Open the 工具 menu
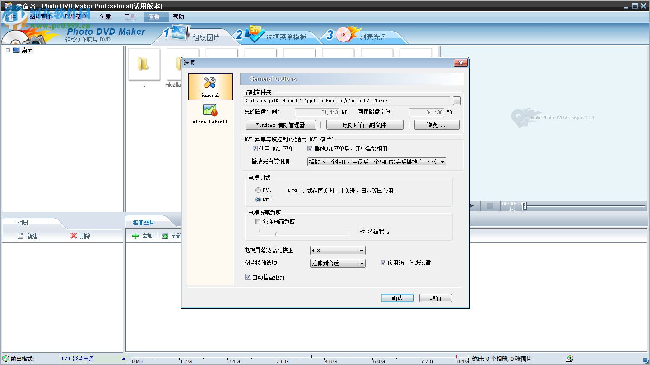This screenshot has width=650, height=365. [x=130, y=17]
